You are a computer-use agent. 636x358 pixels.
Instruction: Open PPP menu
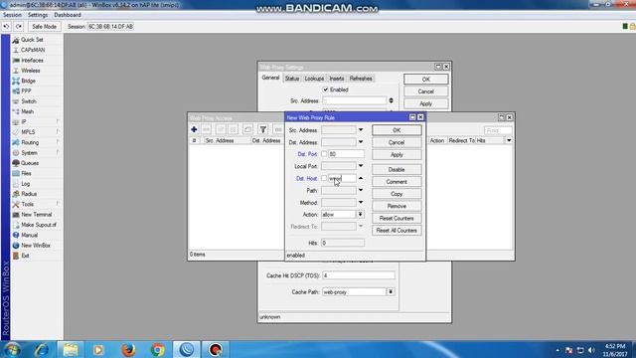tap(26, 90)
